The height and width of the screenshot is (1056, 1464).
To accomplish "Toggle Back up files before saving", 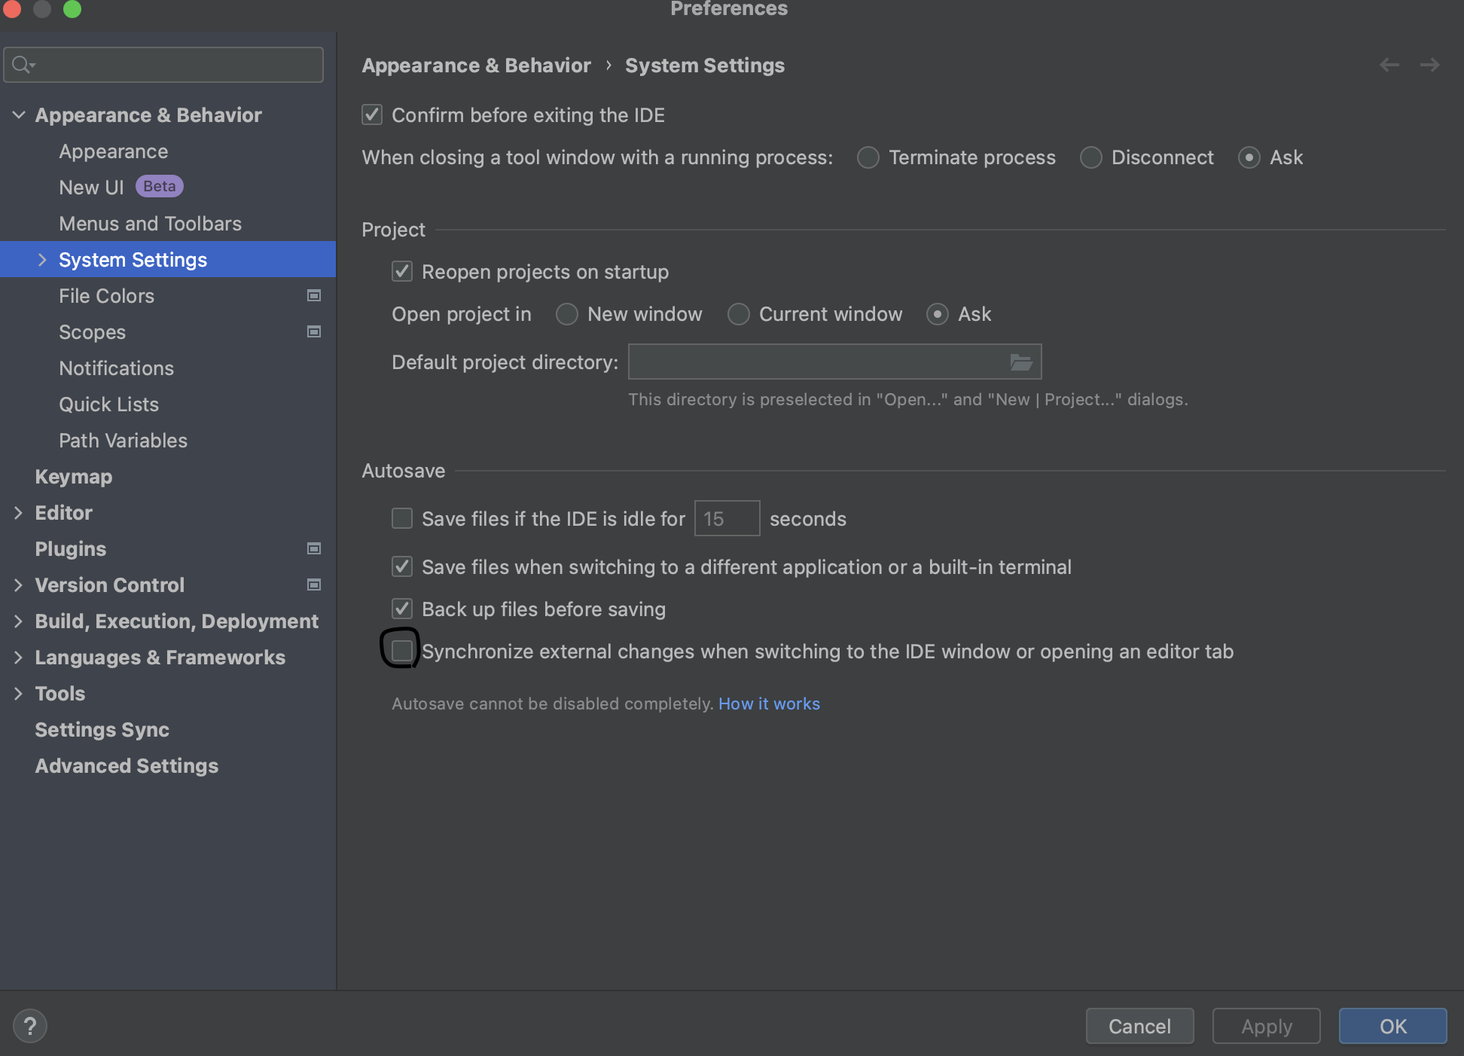I will tap(402, 609).
